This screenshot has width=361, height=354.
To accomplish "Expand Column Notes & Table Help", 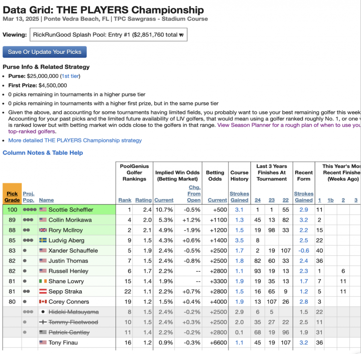I will [43, 153].
